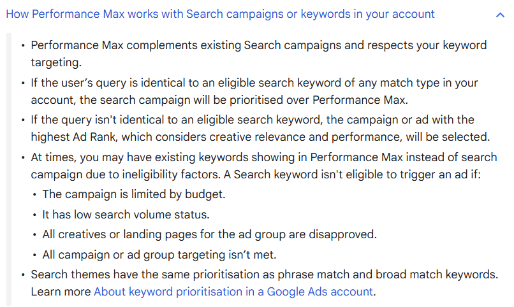Click 'All creatives or landing pages' disapproved sub-bullet
This screenshot has width=514, height=307.
click(x=209, y=234)
